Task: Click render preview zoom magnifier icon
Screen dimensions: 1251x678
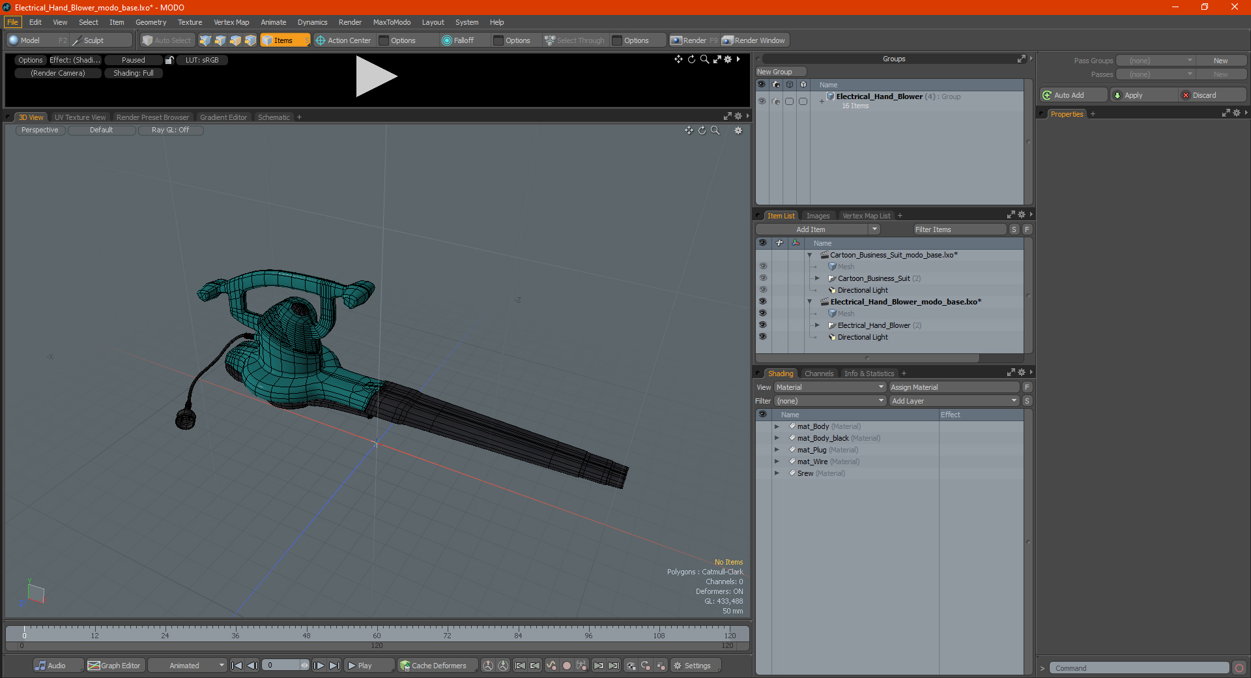Action: (704, 59)
